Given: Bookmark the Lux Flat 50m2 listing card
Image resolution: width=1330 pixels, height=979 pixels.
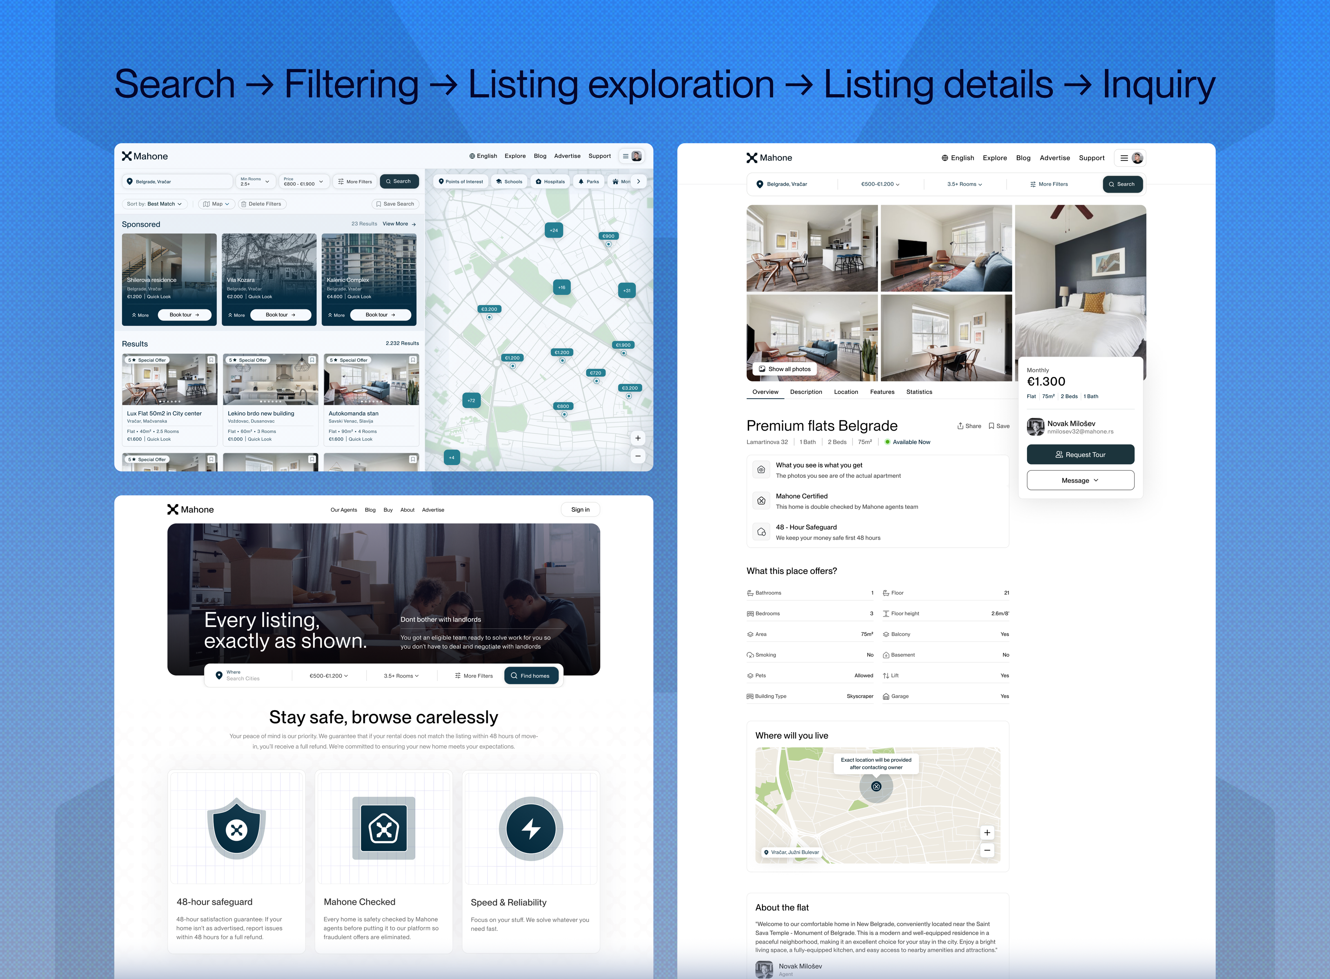Looking at the screenshot, I should coord(211,360).
